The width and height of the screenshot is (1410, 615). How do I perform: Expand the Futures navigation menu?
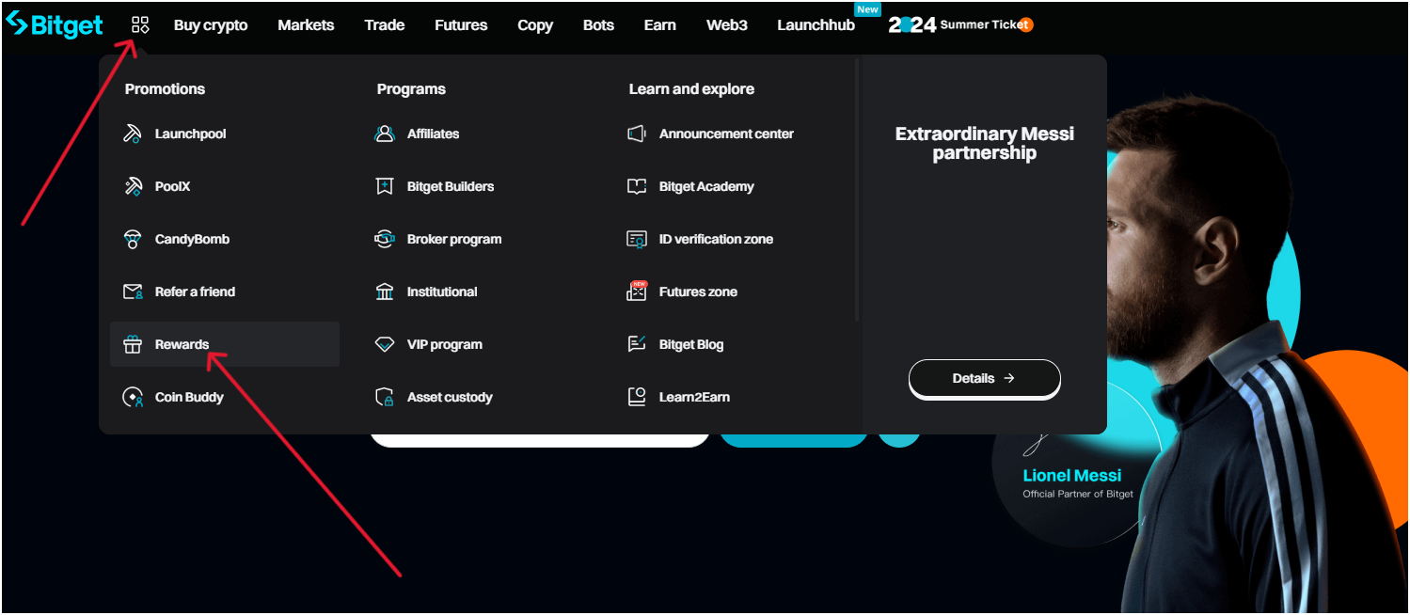(x=461, y=25)
